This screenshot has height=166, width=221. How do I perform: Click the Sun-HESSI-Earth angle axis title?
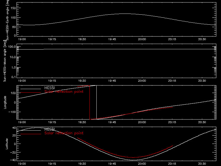click(x=7, y=20)
